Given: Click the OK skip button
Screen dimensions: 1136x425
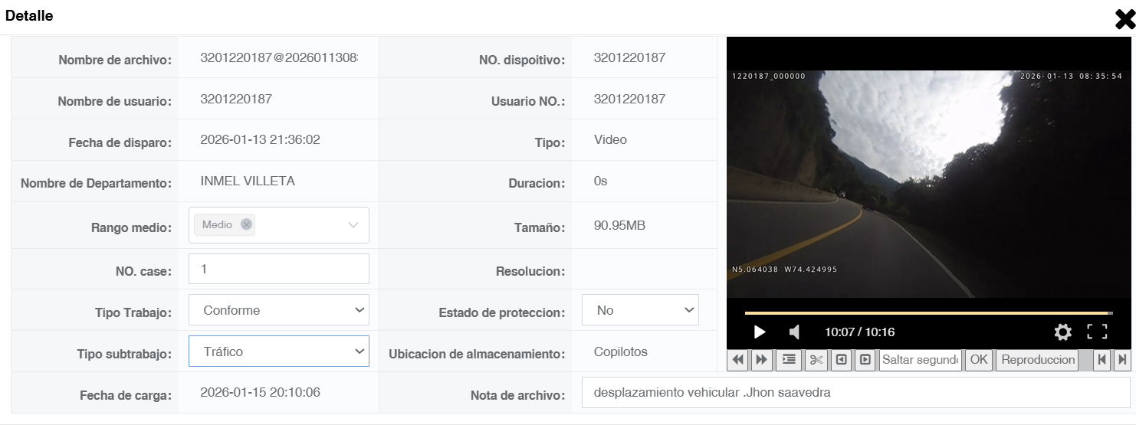Looking at the screenshot, I should click(x=979, y=359).
